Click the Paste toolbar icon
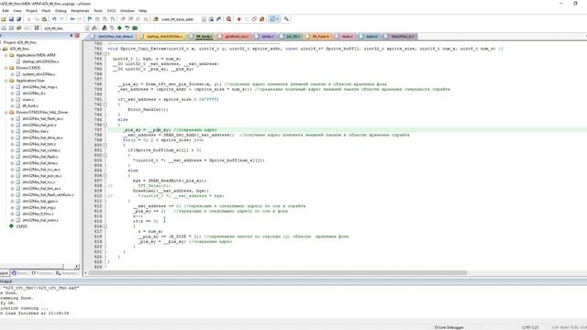 tap(44, 19)
